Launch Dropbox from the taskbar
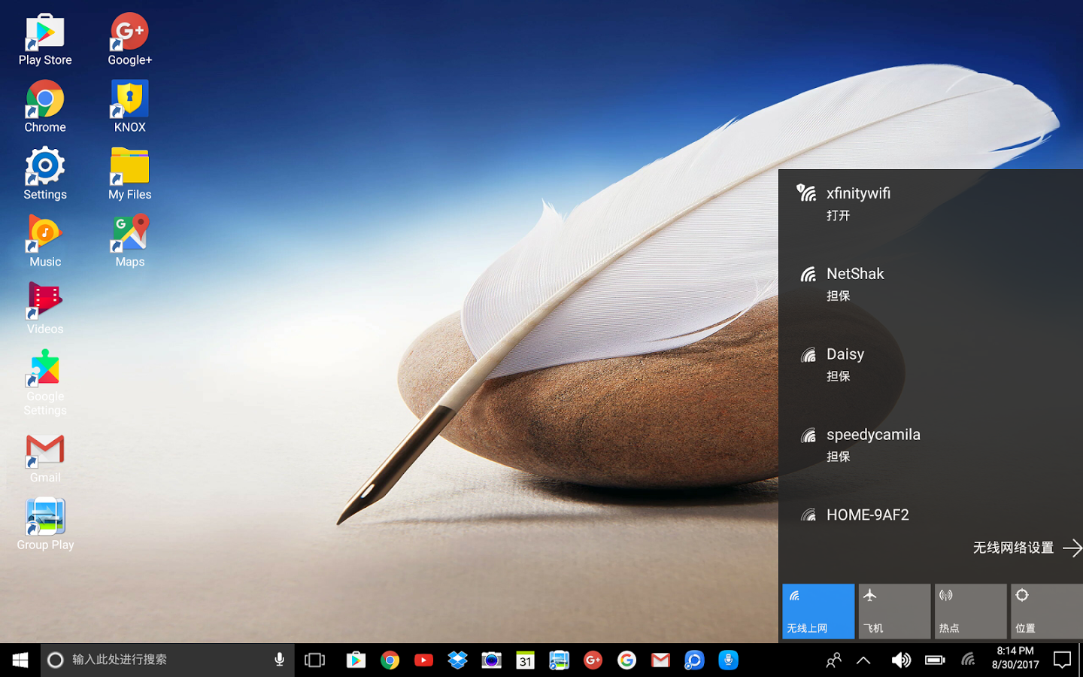 457,660
